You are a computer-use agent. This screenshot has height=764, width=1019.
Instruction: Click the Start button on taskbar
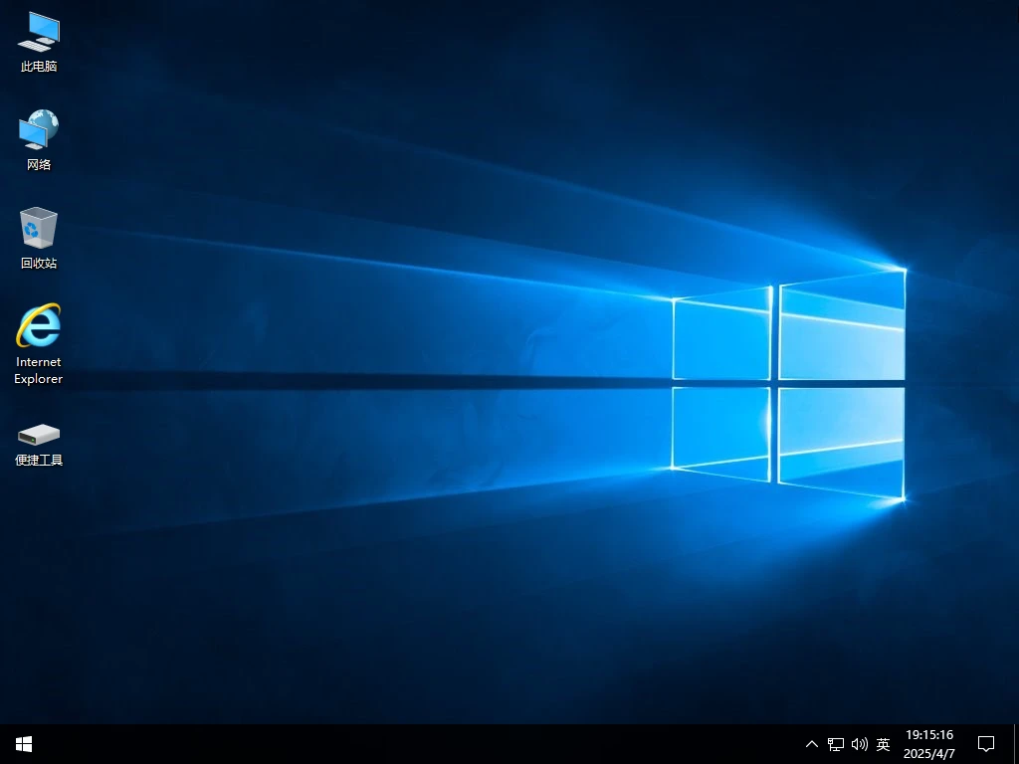point(23,743)
